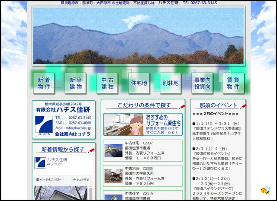This screenshot has width=277, height=201.
Task: Follow the page via ページをフォロー button
Action: point(49,179)
